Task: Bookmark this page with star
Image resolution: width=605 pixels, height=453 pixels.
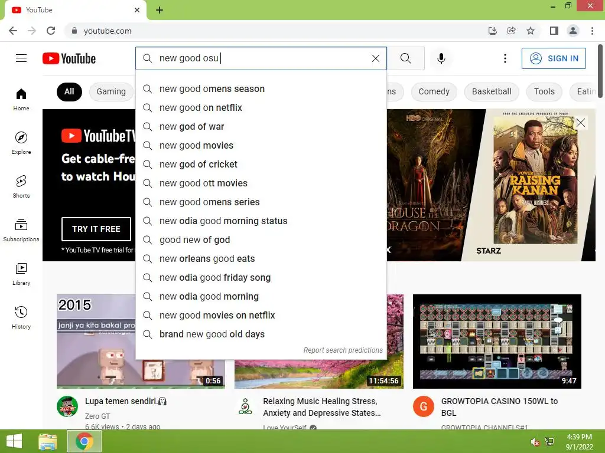Action: coord(531,31)
